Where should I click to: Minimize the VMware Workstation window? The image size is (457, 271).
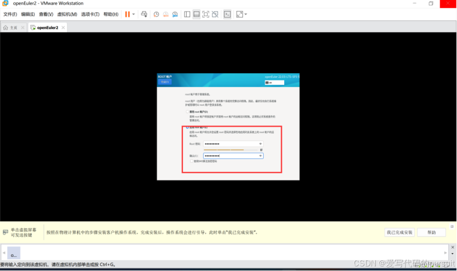coord(415,4)
